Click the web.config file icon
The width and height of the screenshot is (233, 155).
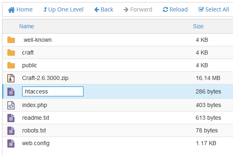[x=11, y=144]
